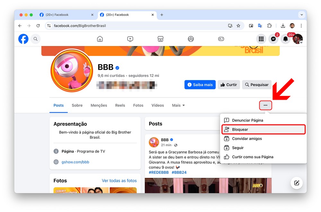Choose Denunciar Página in the menu
The height and width of the screenshot is (212, 321).
(247, 120)
